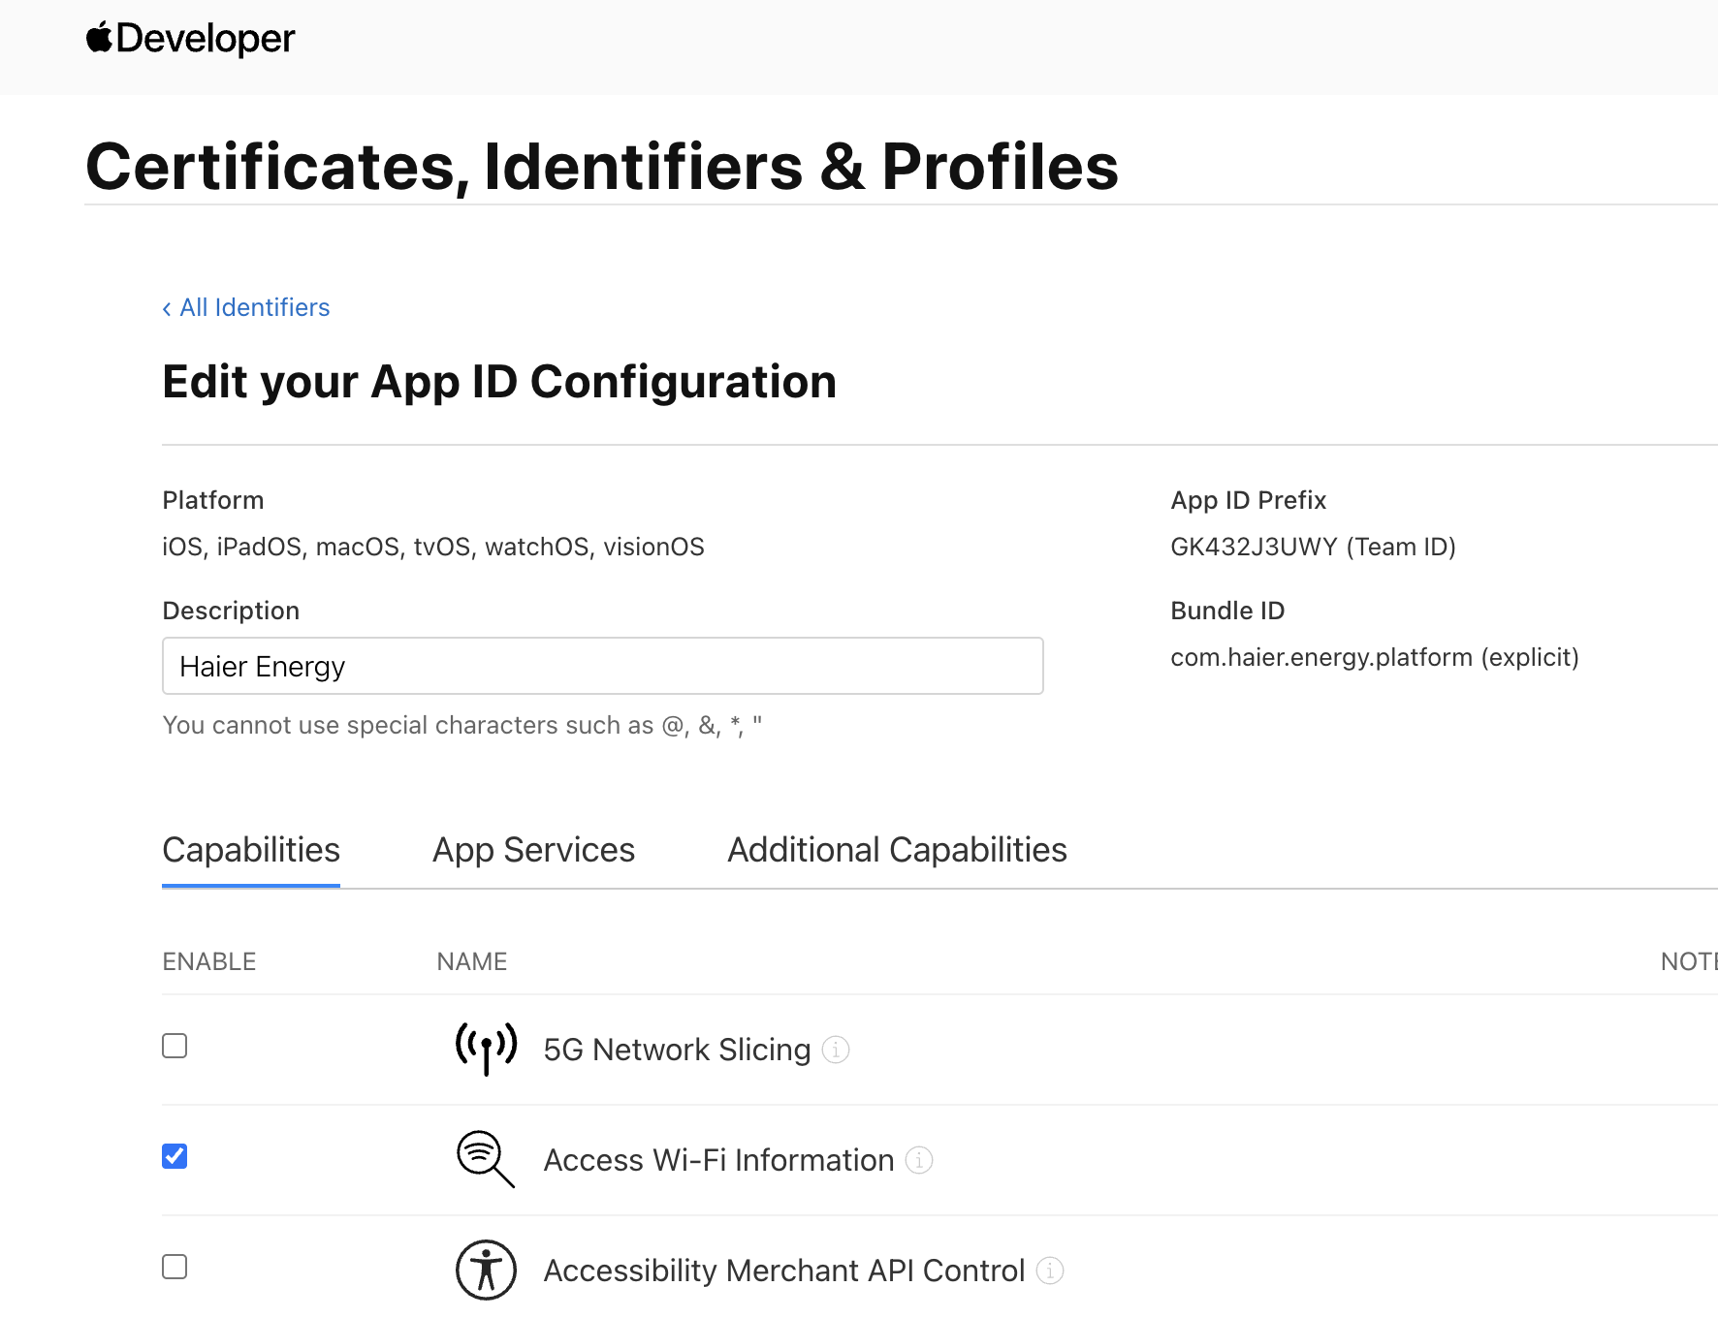
Task: Uncheck the Access Wi-Fi Information checkbox
Action: pyautogui.click(x=175, y=1156)
